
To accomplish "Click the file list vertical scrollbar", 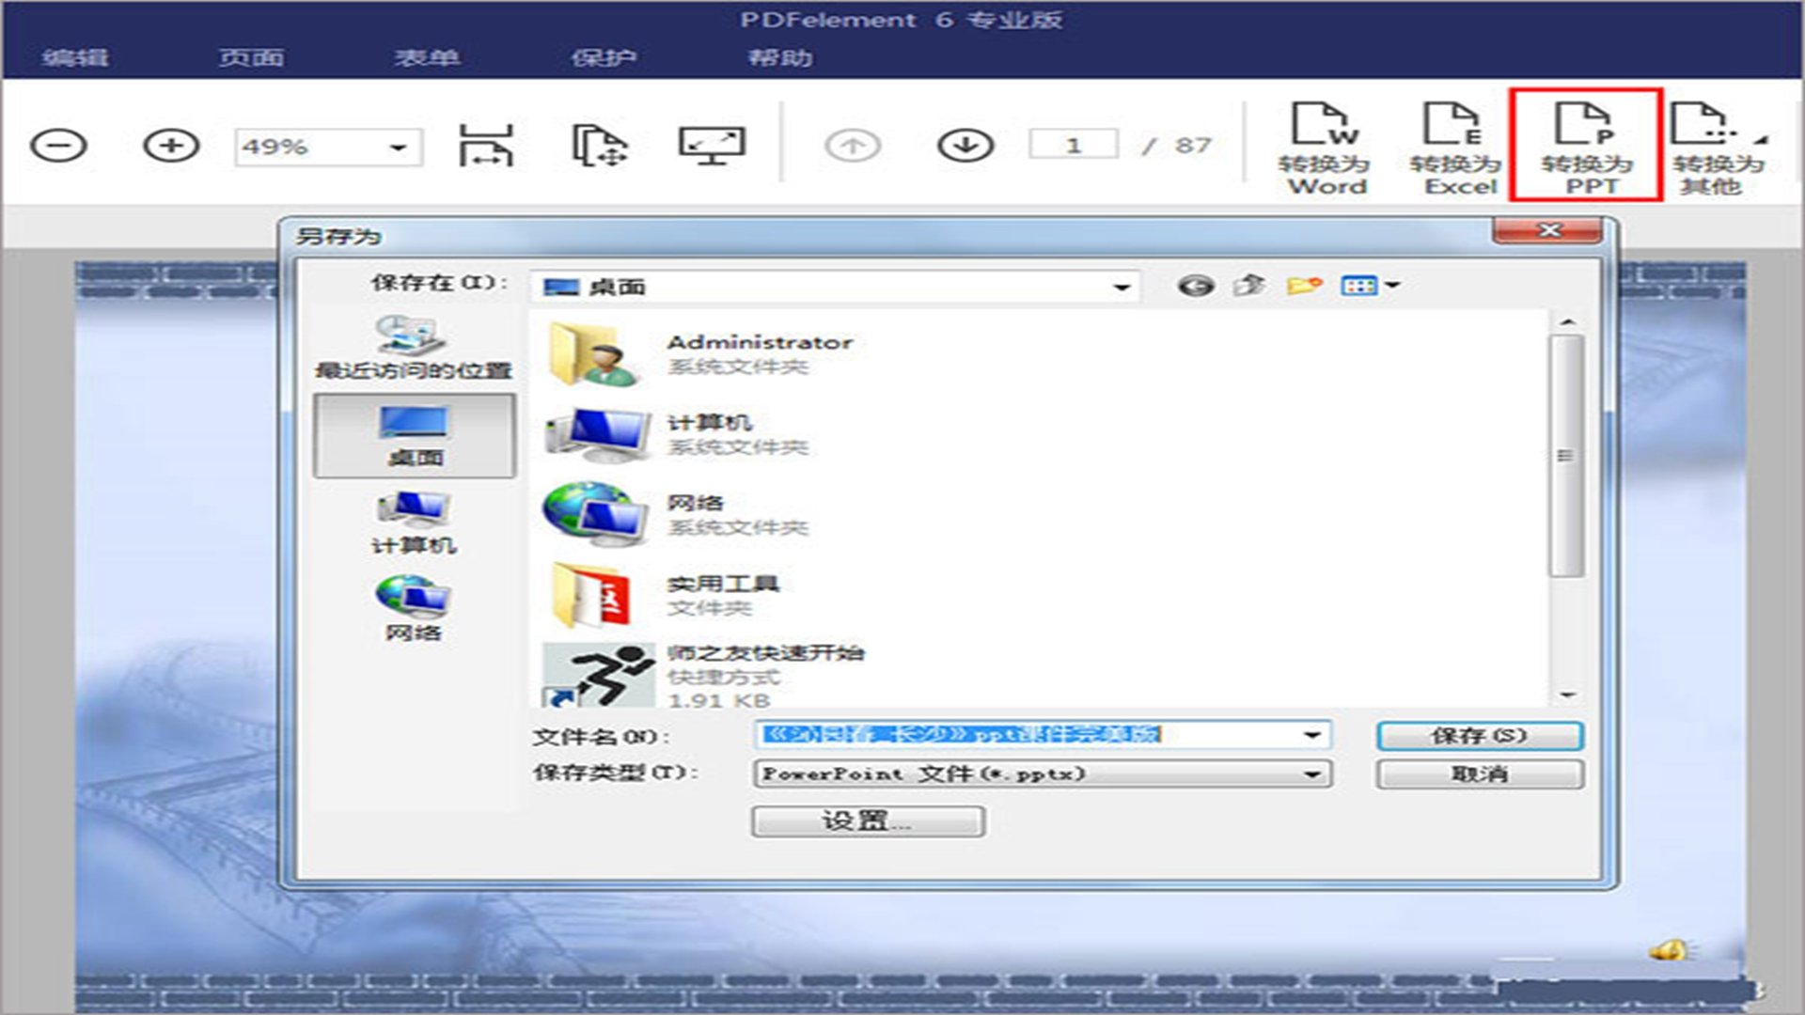I will pos(1566,456).
